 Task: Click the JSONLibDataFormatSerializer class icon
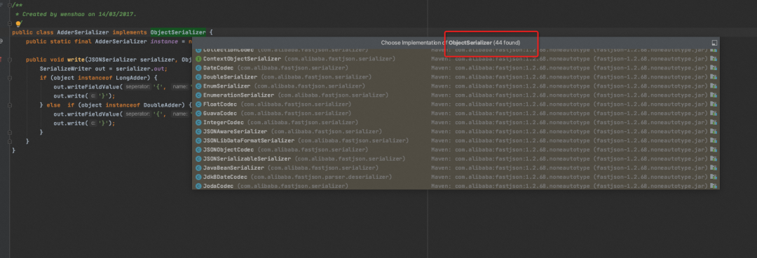[x=199, y=141]
